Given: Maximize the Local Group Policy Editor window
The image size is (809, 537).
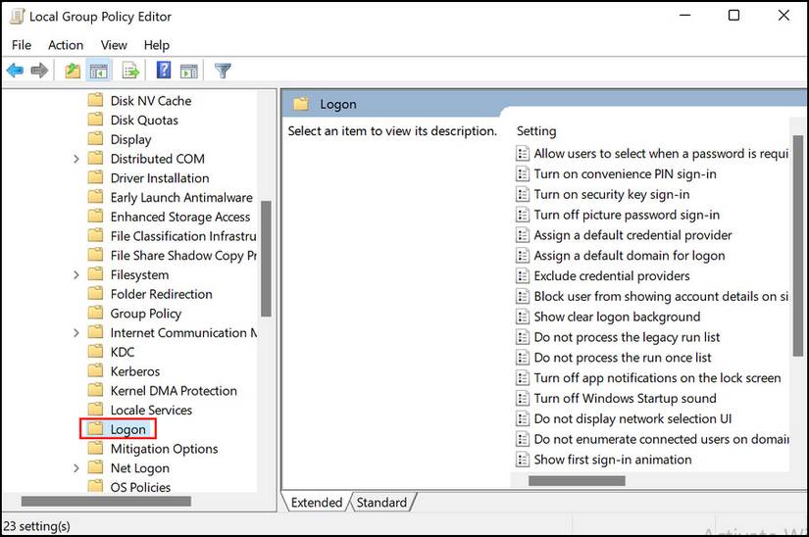Looking at the screenshot, I should pos(733,16).
